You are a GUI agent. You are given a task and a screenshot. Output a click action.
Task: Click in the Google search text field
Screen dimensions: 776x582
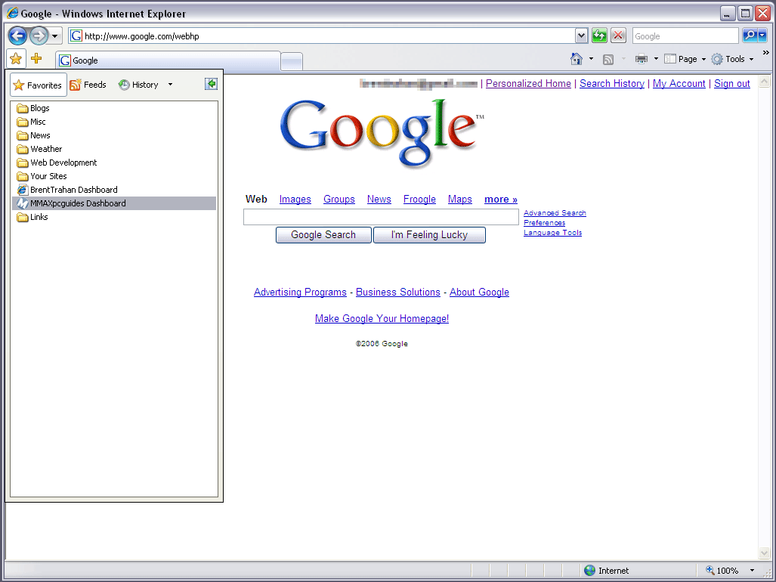coord(381,218)
